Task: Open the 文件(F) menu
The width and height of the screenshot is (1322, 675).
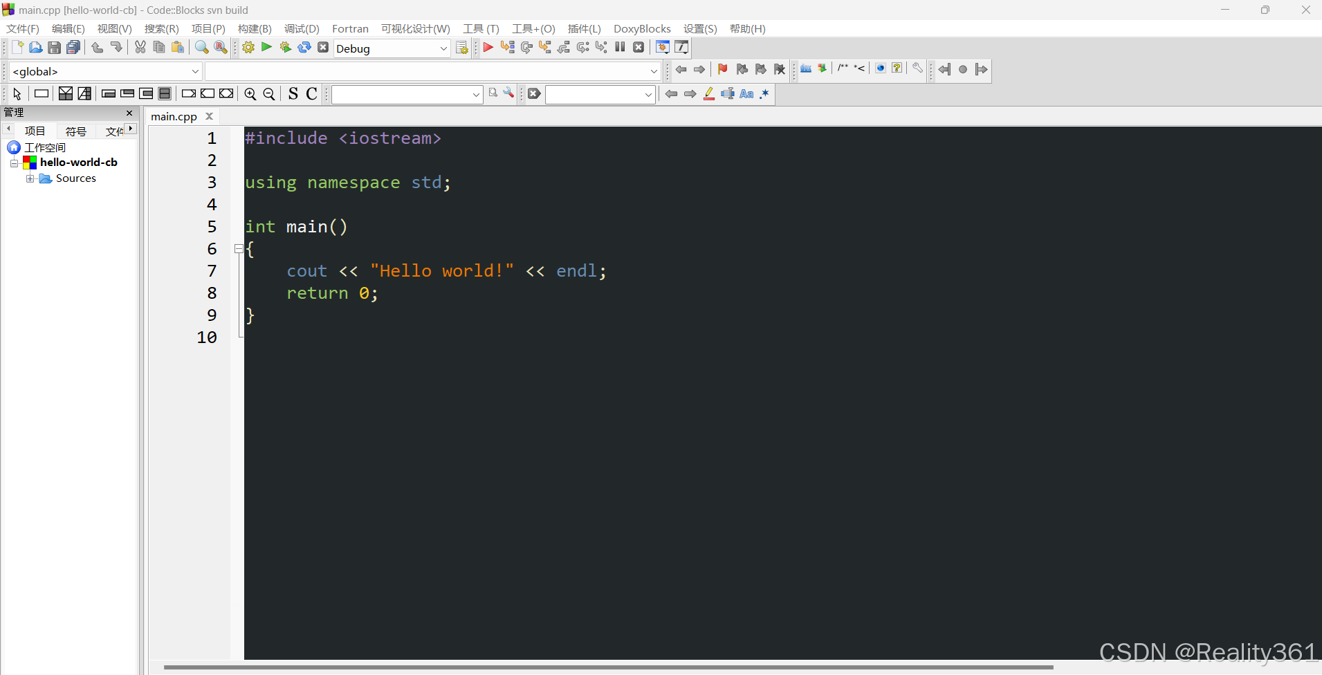Action: [x=23, y=29]
